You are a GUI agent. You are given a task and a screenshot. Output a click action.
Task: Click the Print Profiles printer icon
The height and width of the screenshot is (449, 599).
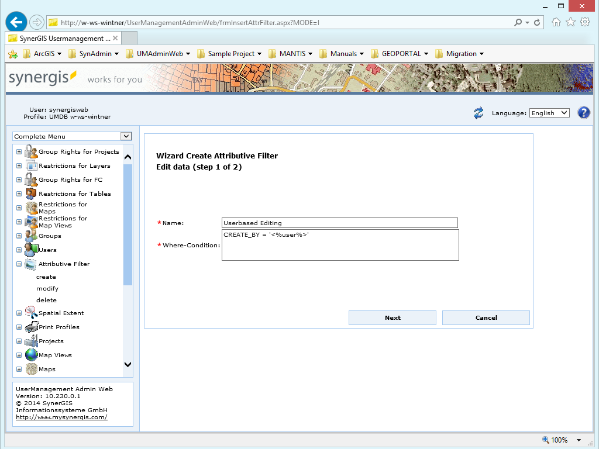[30, 327]
